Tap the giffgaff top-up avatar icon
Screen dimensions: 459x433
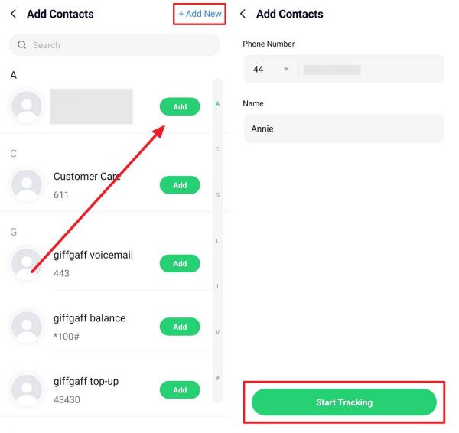pos(28,389)
